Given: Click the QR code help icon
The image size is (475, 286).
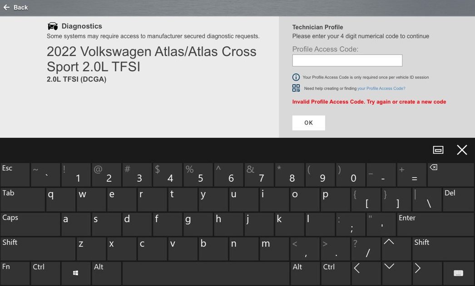Looking at the screenshot, I should point(296,88).
